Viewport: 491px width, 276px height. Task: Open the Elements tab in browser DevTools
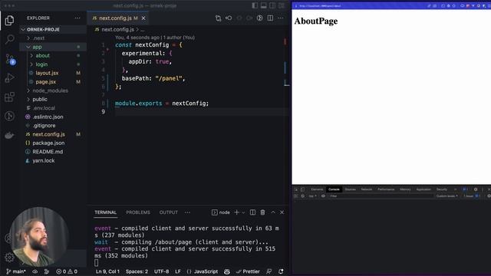click(x=317, y=189)
